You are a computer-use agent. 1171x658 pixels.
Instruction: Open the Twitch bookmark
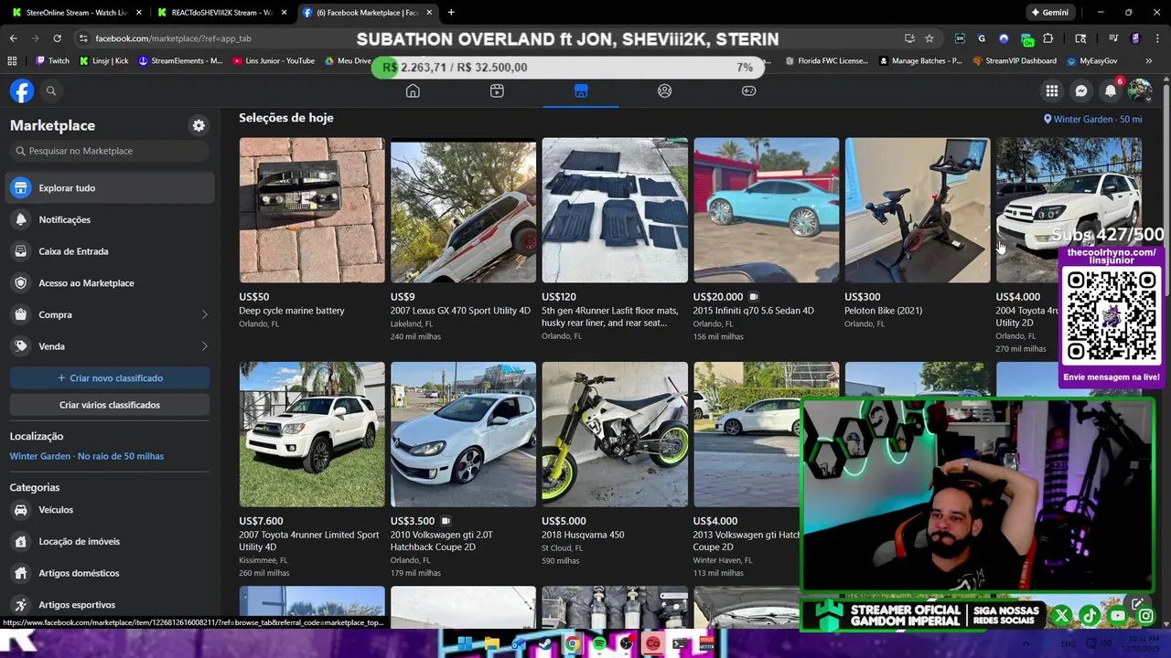pos(52,61)
